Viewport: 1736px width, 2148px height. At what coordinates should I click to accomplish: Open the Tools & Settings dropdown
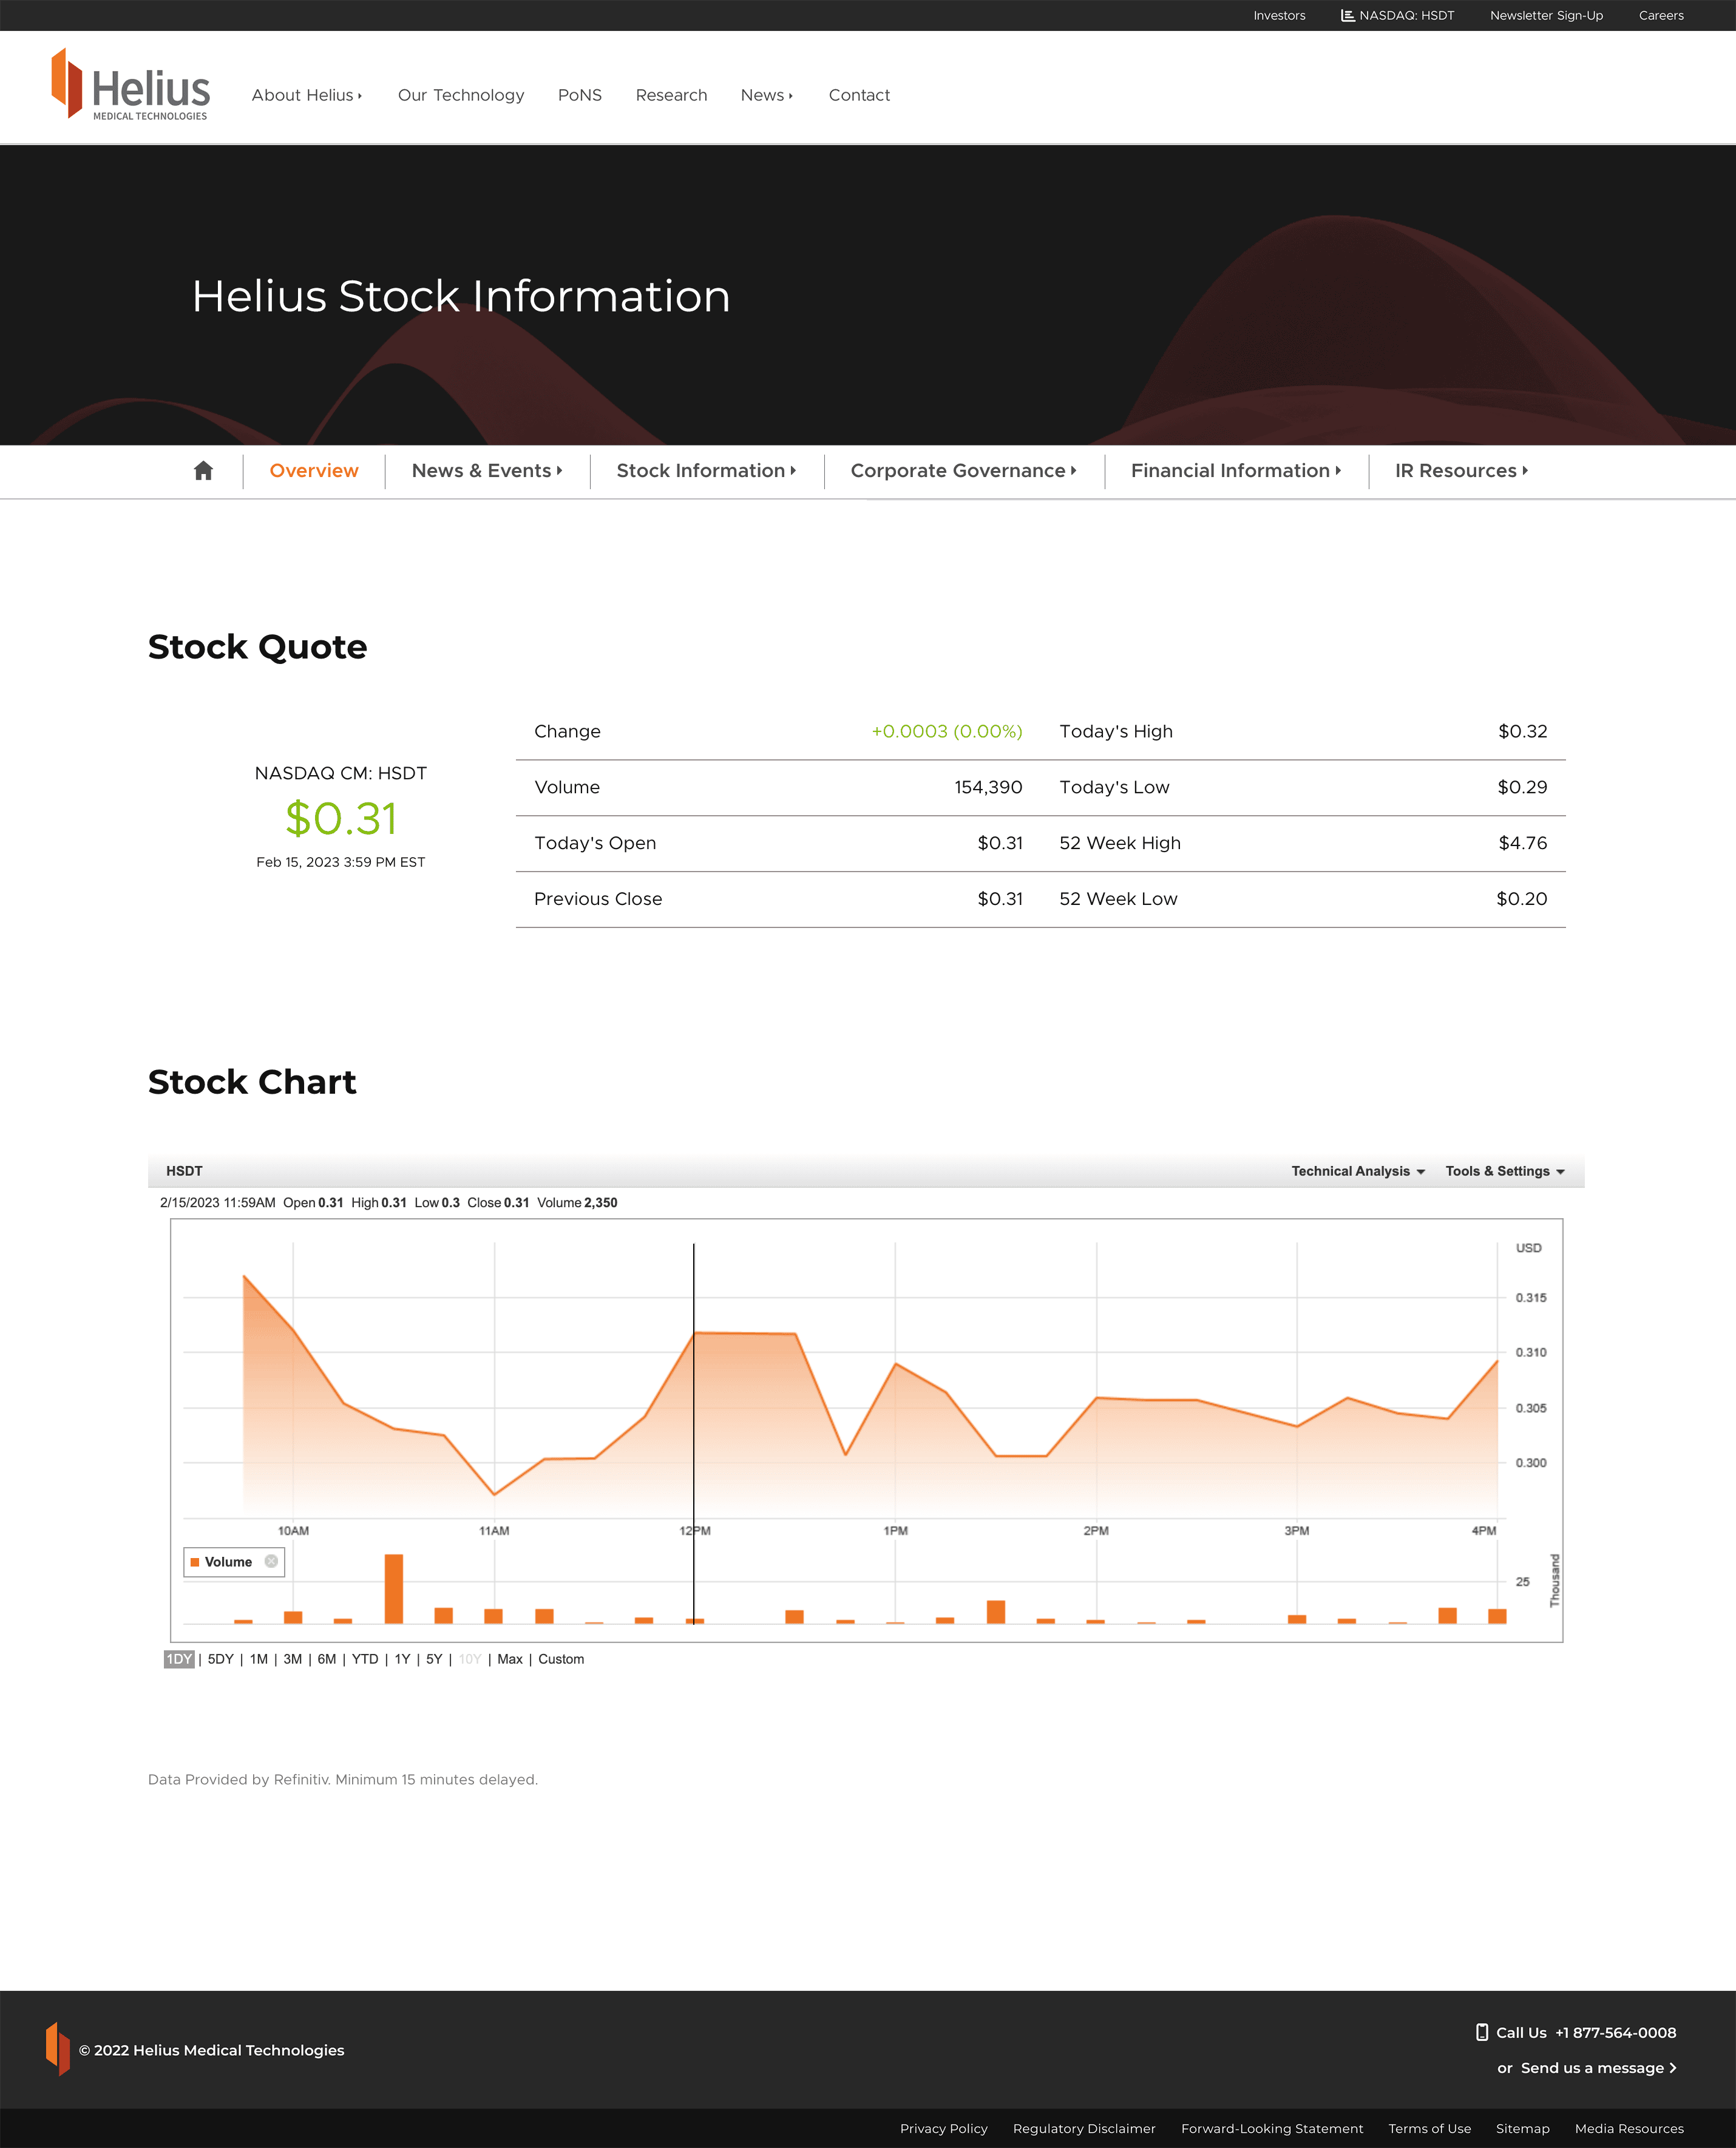1504,1171
